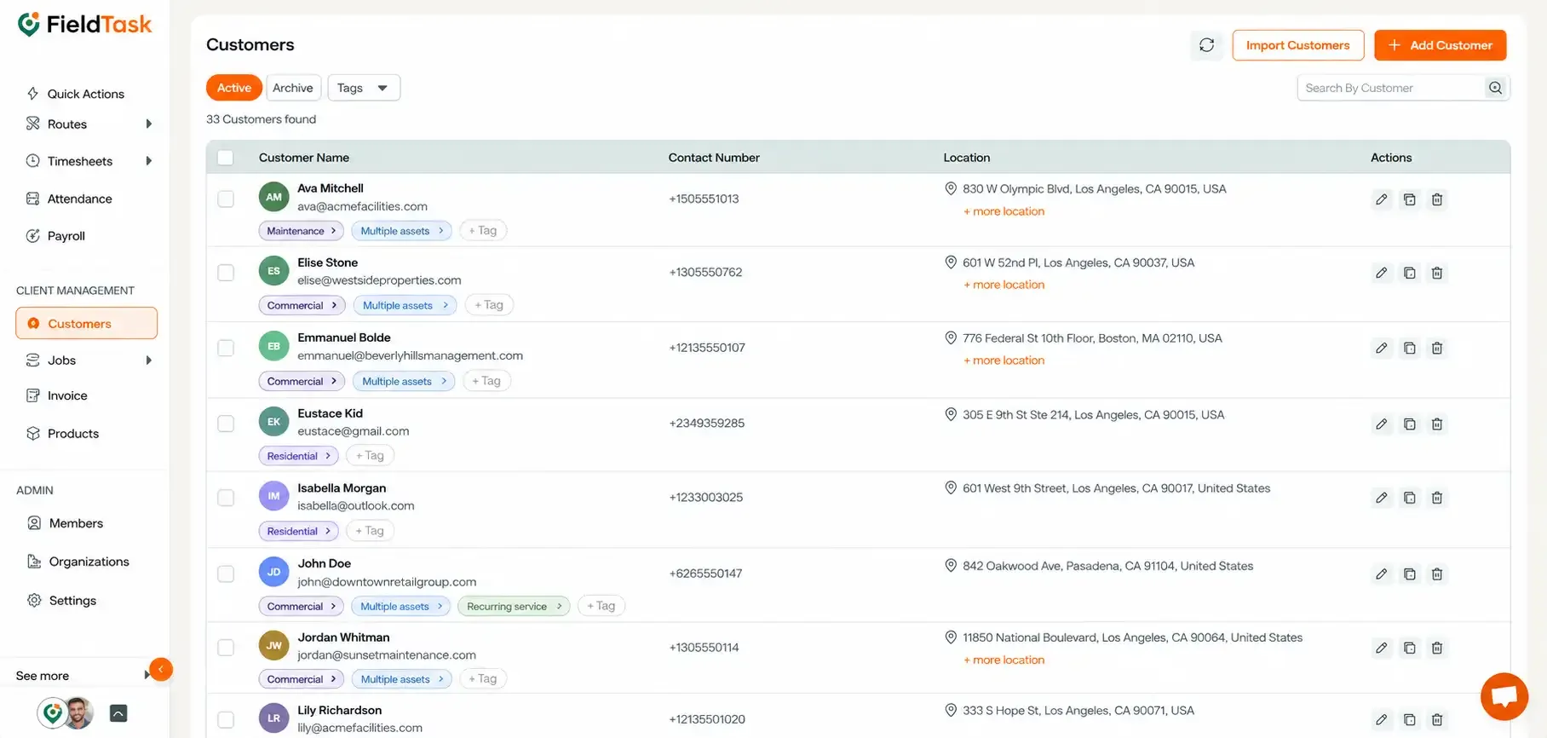Click the FieldTask logo
Viewport: 1547px width, 738px height.
(85, 25)
